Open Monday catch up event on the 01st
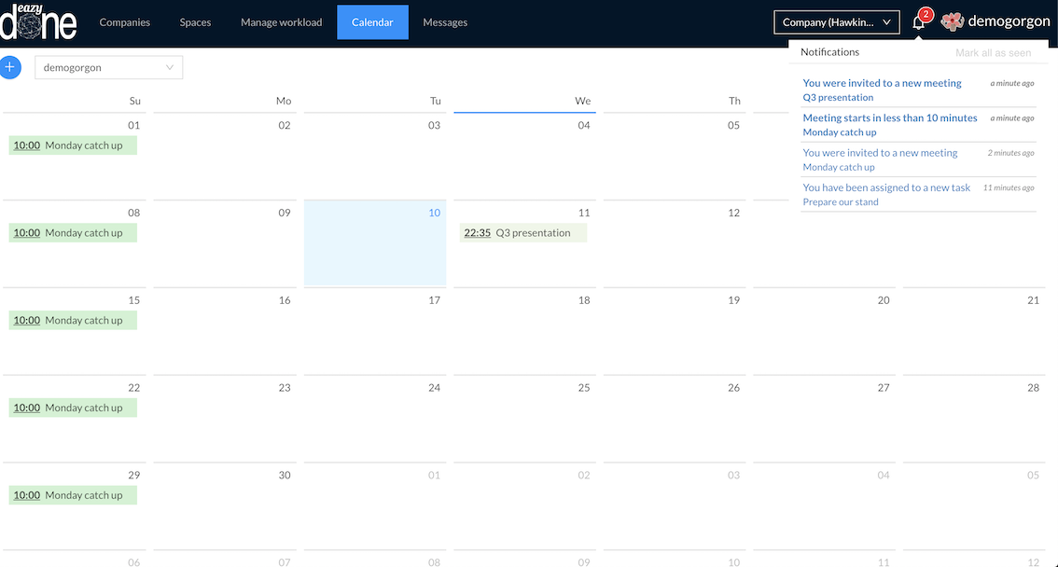 [73, 145]
